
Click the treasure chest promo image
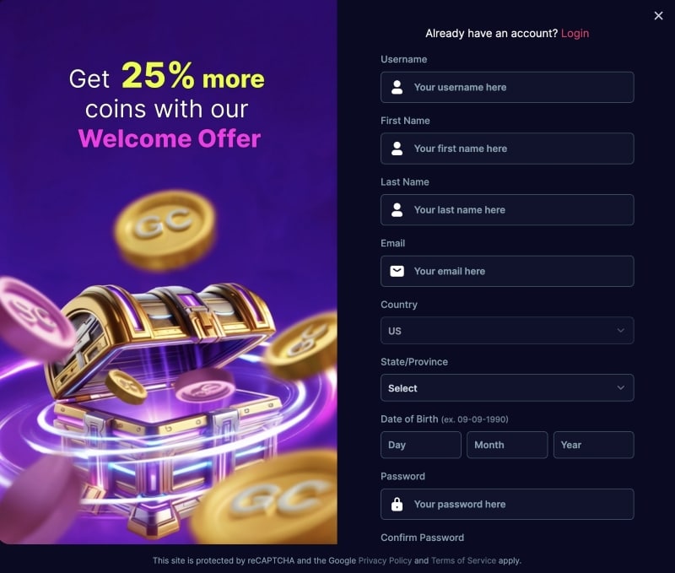coord(169,371)
